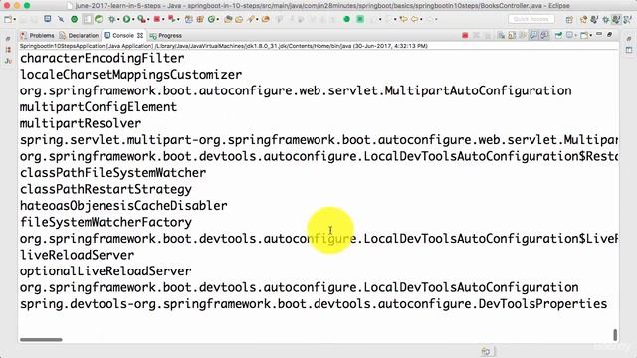Click the Open Console icon
637x358 pixels.
tap(584, 36)
